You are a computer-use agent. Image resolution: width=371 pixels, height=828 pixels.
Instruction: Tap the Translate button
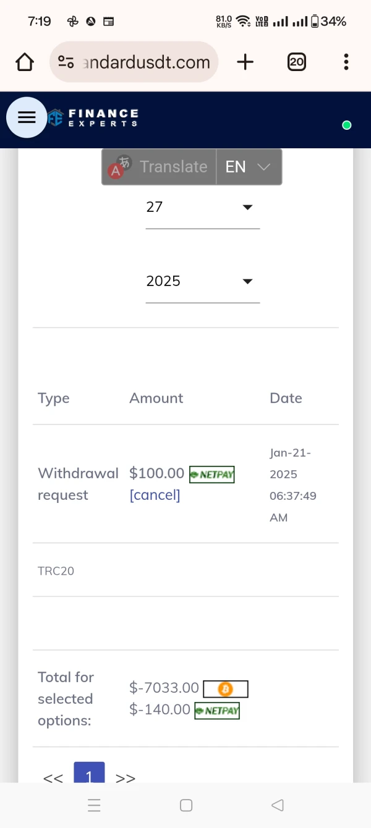(x=160, y=167)
